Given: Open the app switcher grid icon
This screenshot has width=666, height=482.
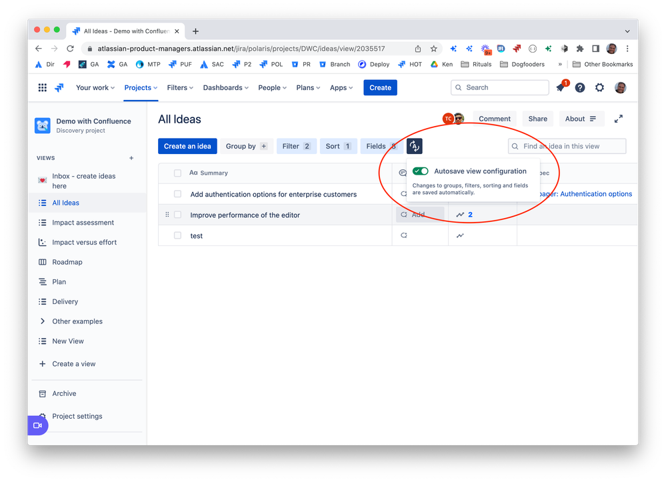Looking at the screenshot, I should click(43, 87).
